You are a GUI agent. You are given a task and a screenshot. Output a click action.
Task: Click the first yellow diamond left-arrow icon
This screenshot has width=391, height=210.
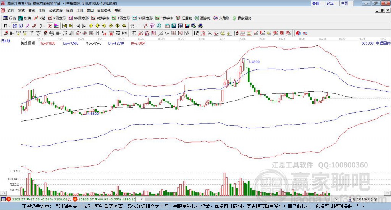click(x=91, y=26)
